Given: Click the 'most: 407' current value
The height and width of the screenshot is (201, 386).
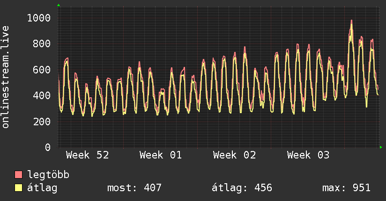Looking at the screenshot, I should pyautogui.click(x=134, y=188).
